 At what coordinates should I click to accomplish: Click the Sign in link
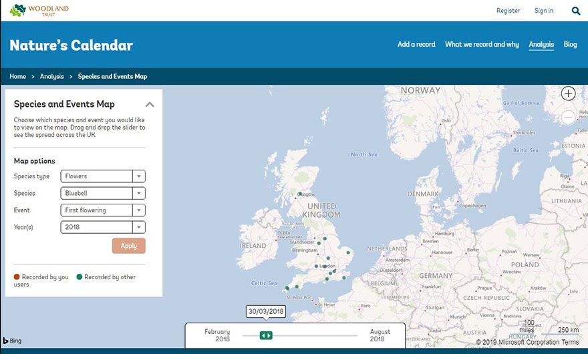544,11
